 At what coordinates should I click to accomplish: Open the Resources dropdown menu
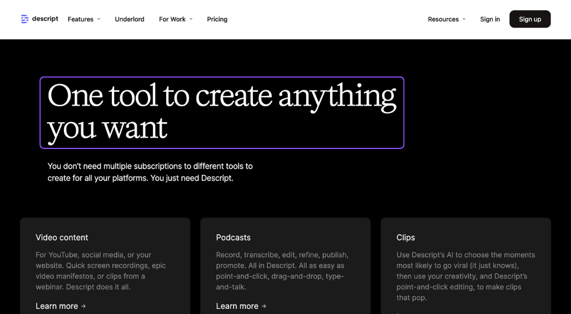pos(447,19)
